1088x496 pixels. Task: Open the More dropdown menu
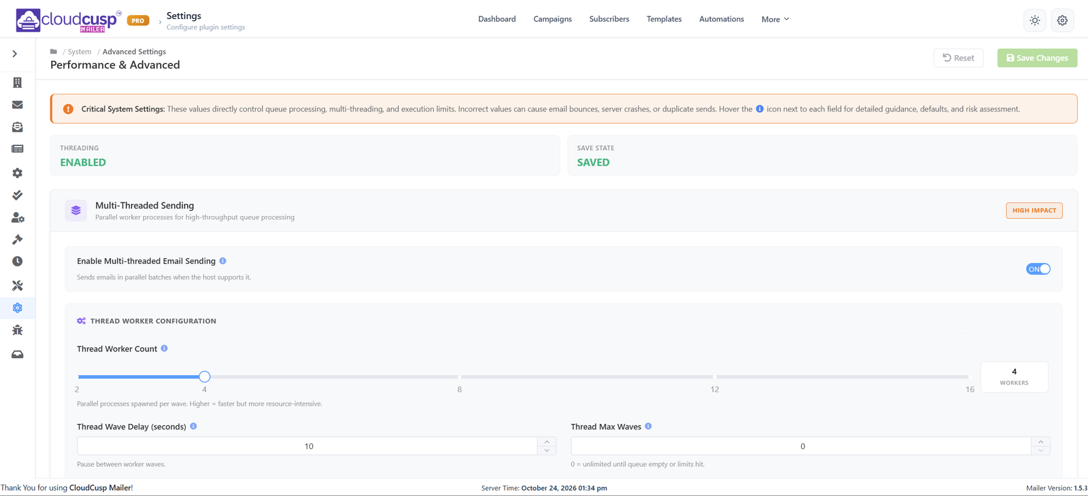(775, 19)
